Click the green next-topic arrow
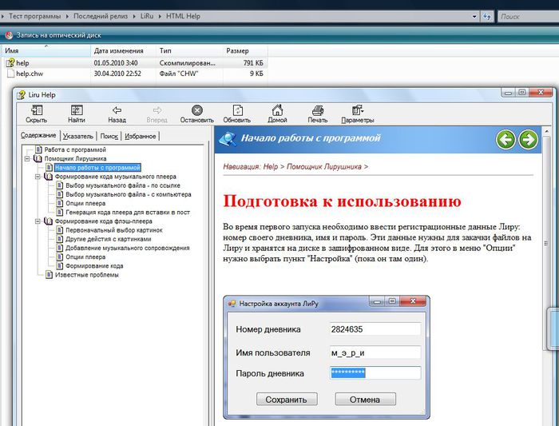This screenshot has height=426, width=559. pyautogui.click(x=528, y=139)
